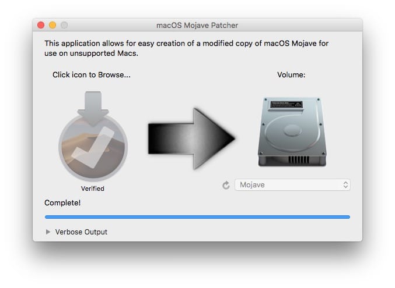The height and width of the screenshot is (288, 395).
Task: Click the 'macOS Mojave Patcher' window title
Action: point(197,26)
